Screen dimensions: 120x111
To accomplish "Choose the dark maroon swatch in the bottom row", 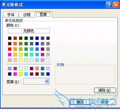I will pos(37,74).
